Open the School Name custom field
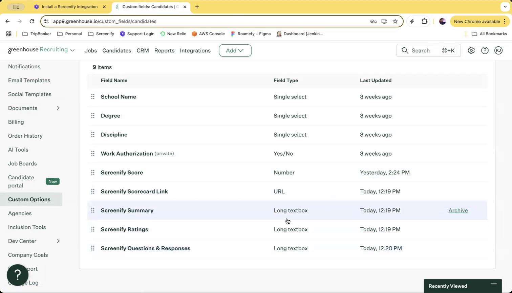 119,97
